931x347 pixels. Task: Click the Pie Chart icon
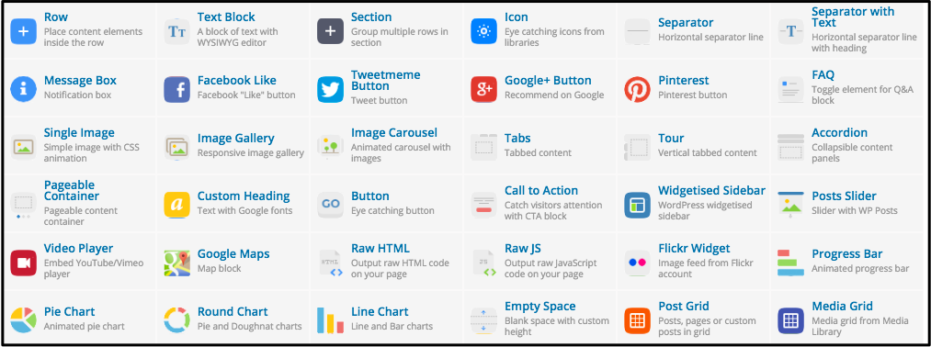[24, 320]
